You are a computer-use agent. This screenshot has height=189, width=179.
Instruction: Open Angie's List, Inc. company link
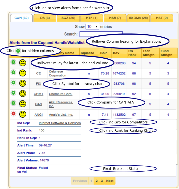tap(61, 115)
